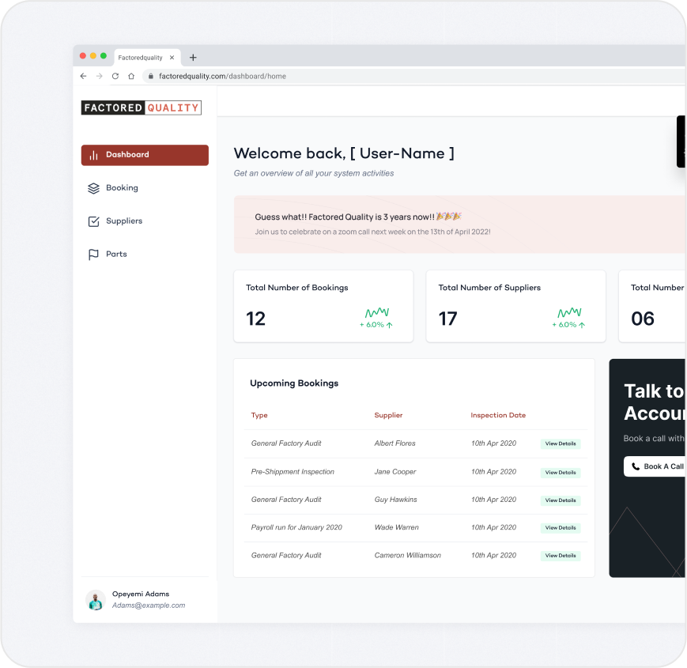
Task: Open the Total Number of Bookings card
Action: click(x=323, y=306)
